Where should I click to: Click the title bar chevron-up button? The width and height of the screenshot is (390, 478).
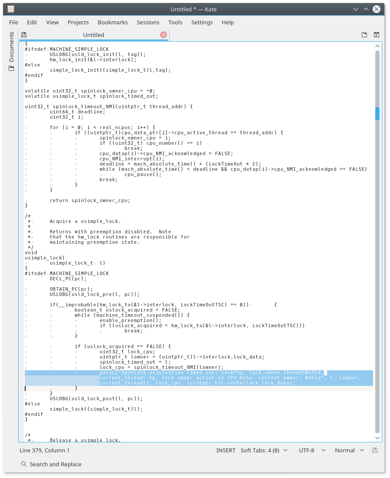pyautogui.click(x=366, y=9)
